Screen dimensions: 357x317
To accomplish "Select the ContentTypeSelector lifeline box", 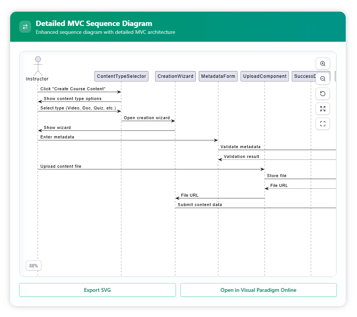I will [x=121, y=76].
